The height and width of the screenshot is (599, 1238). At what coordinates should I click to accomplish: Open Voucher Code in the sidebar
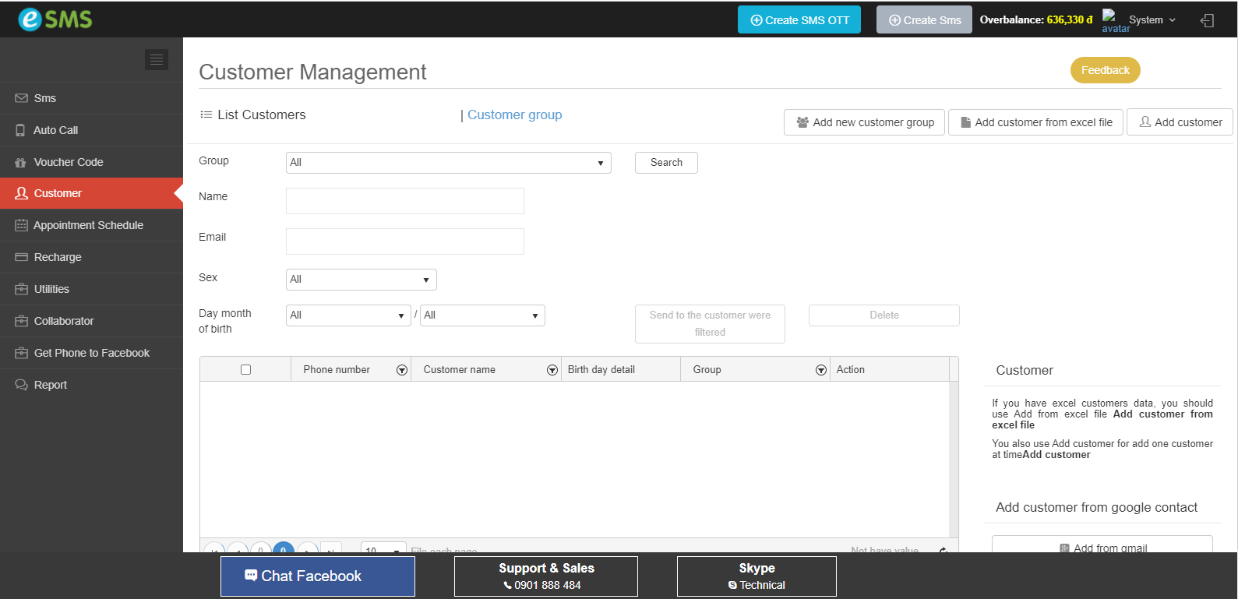pyautogui.click(x=69, y=162)
